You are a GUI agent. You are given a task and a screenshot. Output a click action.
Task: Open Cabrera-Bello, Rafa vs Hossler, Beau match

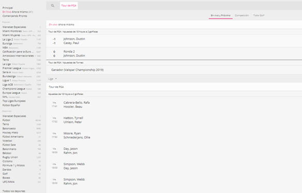(174, 104)
